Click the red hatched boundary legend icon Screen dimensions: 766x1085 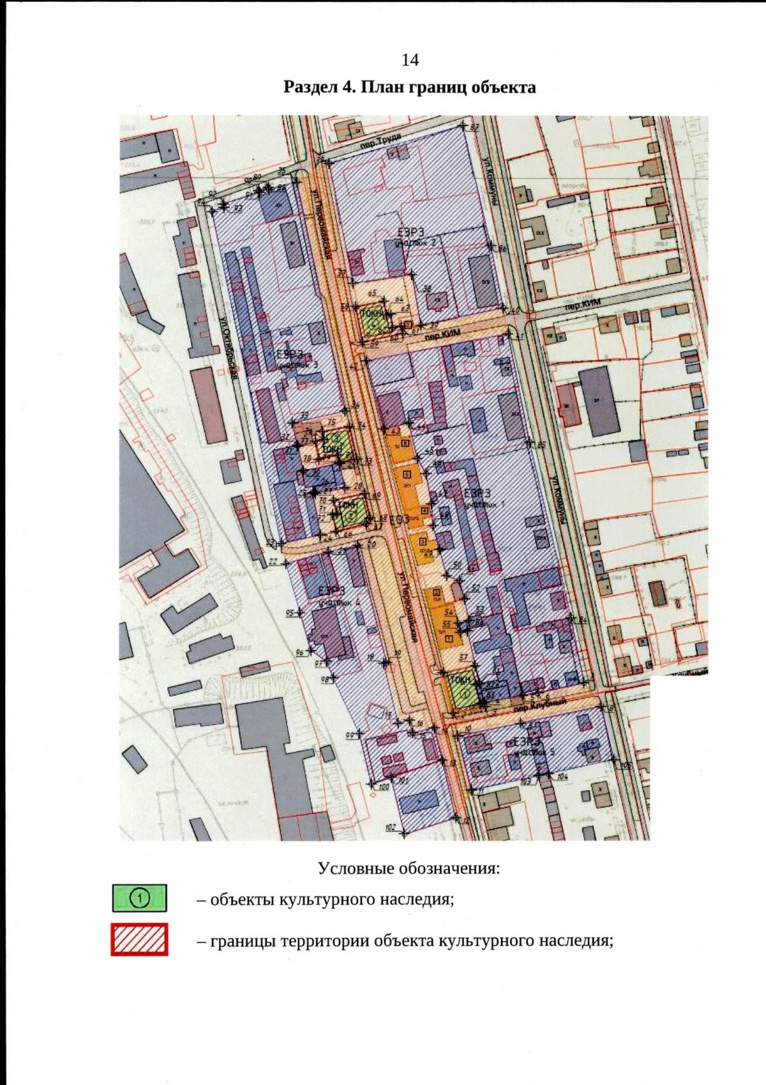[x=139, y=939]
